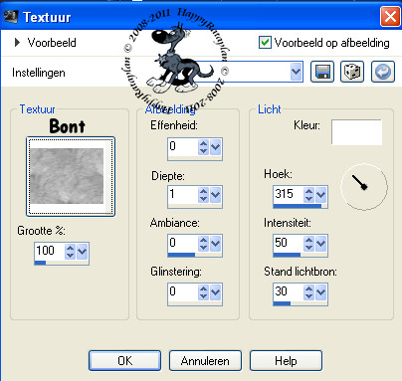Click the Ambiance value field
The height and width of the screenshot is (381, 402).
tap(183, 243)
